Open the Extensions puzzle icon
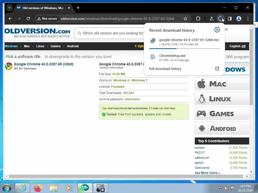This screenshot has height=193, width=258. click(198, 19)
